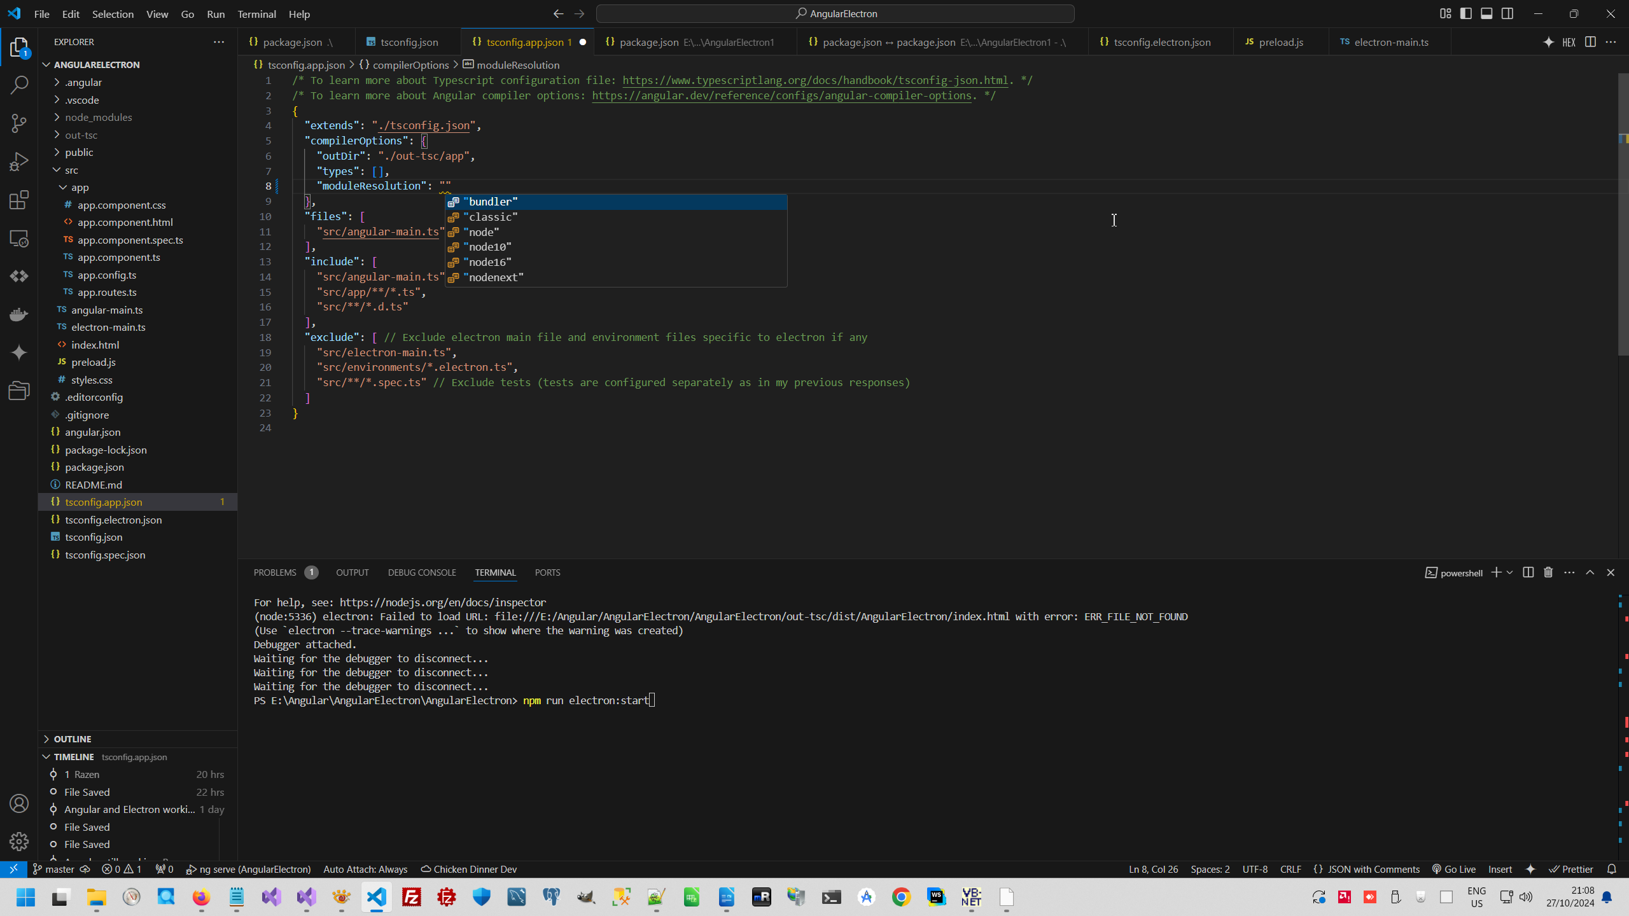
Task: Open the angular.dev compiler options link
Action: pos(781,95)
